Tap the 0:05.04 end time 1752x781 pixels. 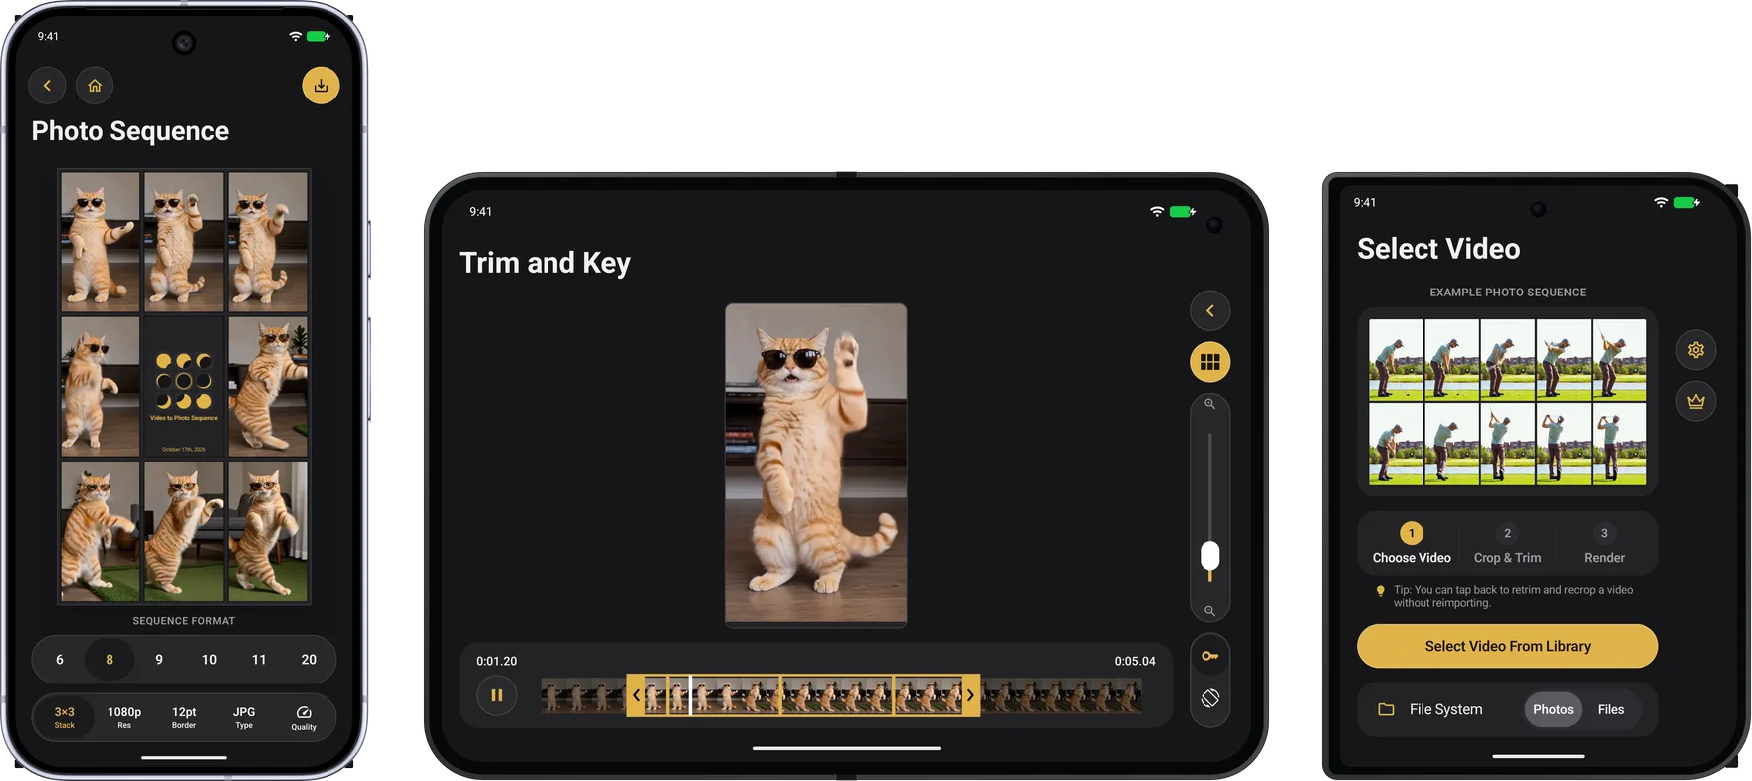pos(1135,661)
